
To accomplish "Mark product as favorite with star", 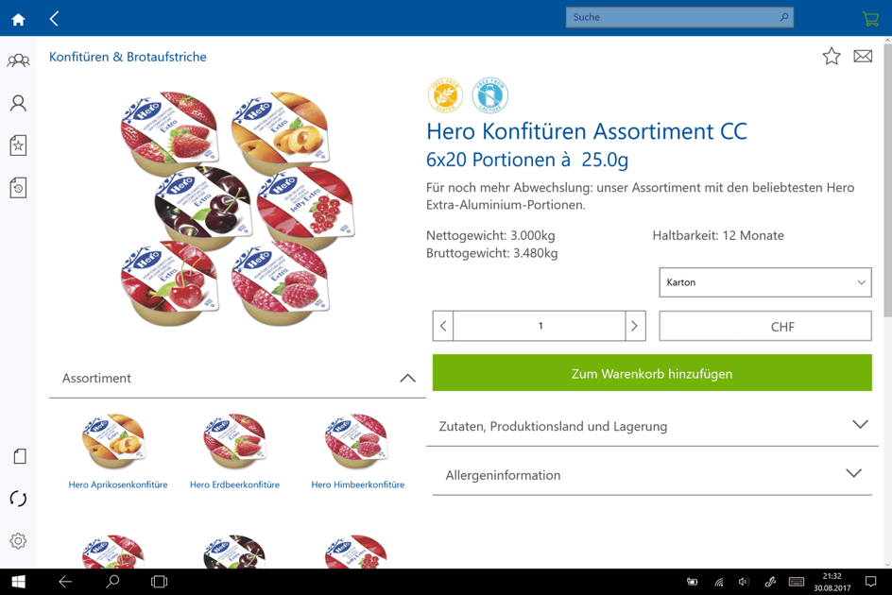I will click(832, 57).
